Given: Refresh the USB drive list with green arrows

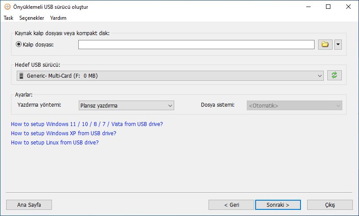Looking at the screenshot, I should tap(334, 76).
